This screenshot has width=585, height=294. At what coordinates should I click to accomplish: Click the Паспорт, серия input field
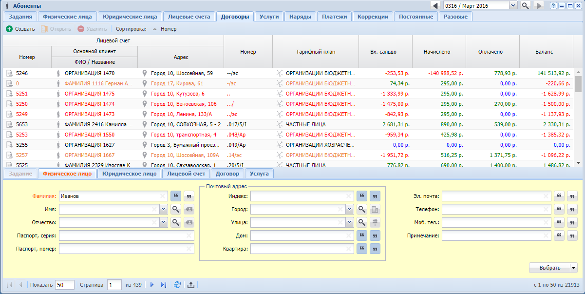[x=127, y=235]
